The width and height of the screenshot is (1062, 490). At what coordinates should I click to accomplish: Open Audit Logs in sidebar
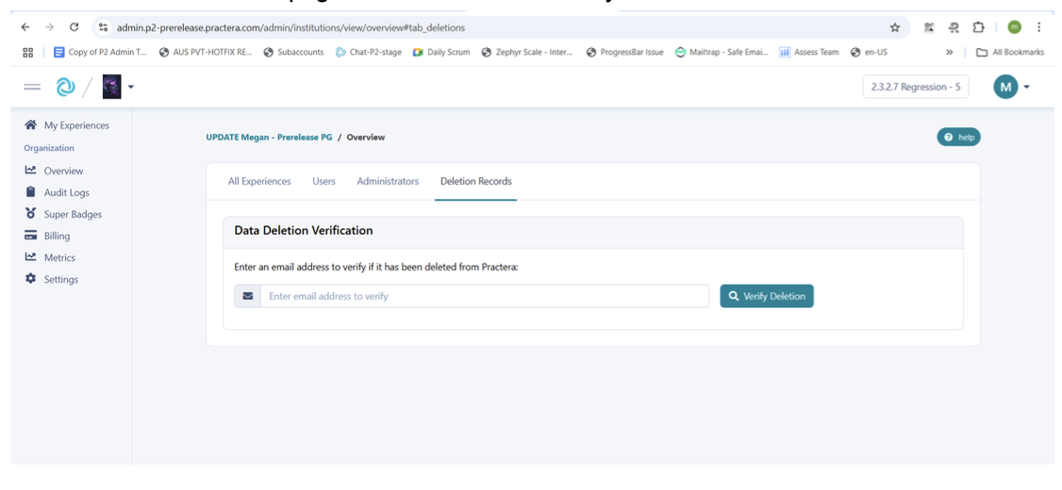point(66,192)
